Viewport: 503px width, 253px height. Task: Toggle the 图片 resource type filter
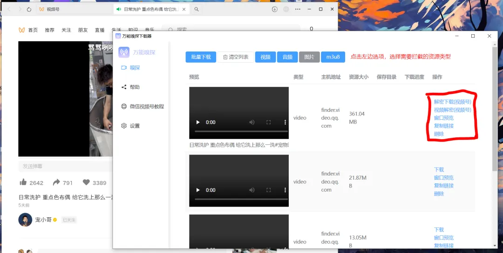(x=310, y=57)
